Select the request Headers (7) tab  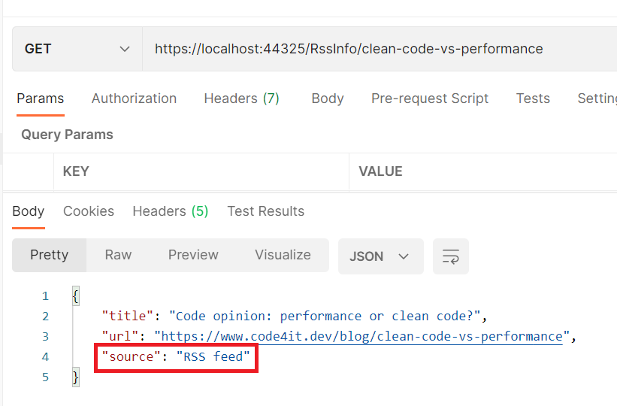click(241, 98)
